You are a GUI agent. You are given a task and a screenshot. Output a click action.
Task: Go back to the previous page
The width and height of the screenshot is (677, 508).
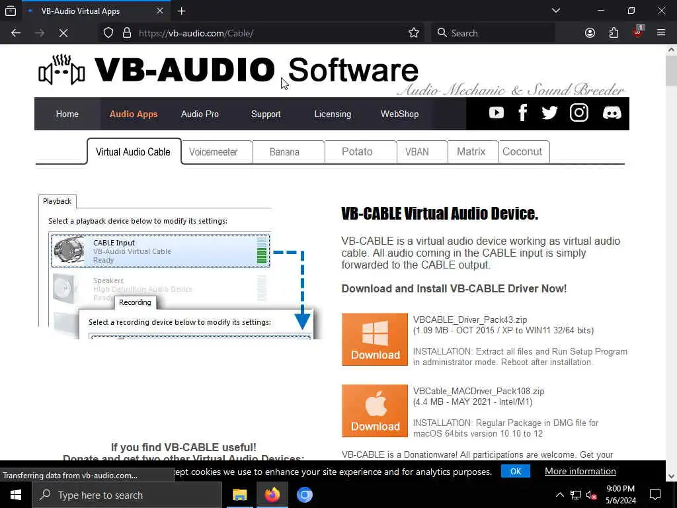point(16,33)
